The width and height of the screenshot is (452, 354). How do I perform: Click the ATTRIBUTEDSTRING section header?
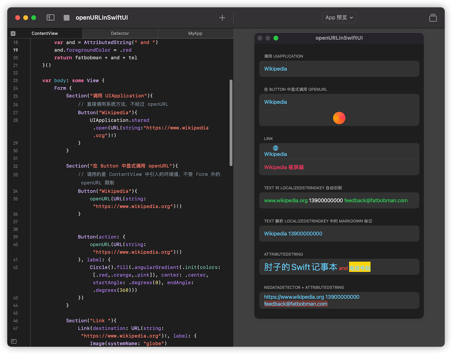pos(283,254)
